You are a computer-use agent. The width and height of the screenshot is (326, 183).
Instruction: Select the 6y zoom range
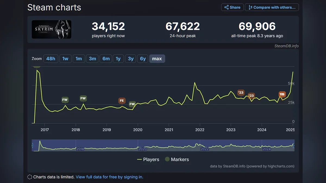click(143, 59)
